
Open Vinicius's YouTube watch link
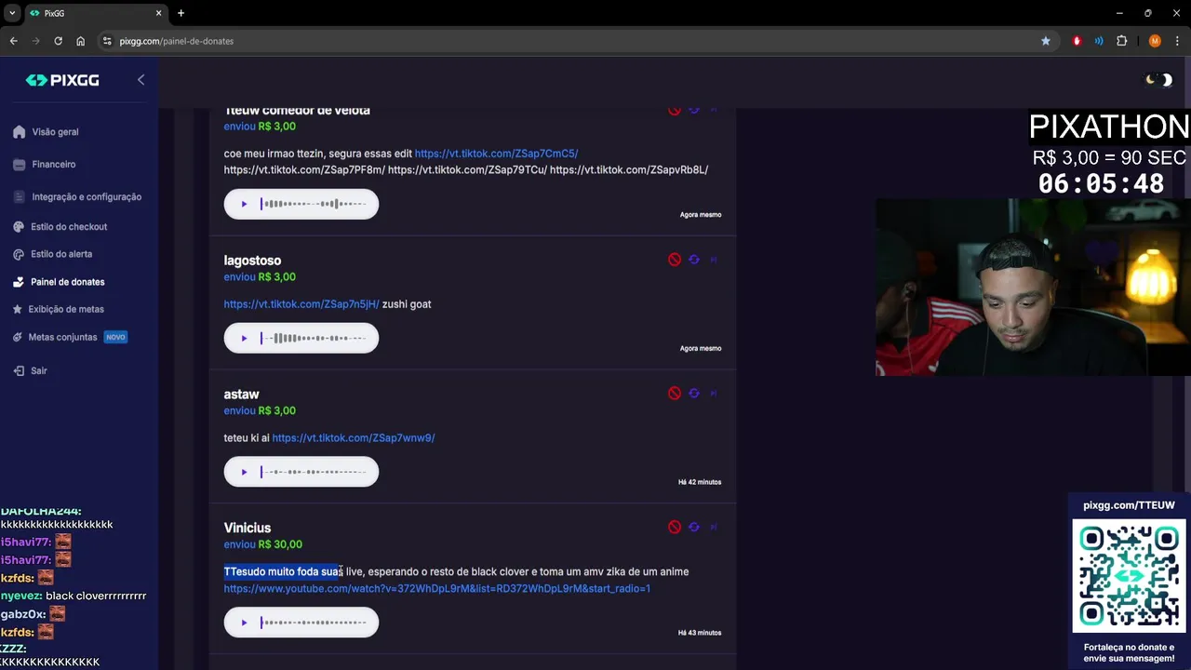click(x=436, y=588)
